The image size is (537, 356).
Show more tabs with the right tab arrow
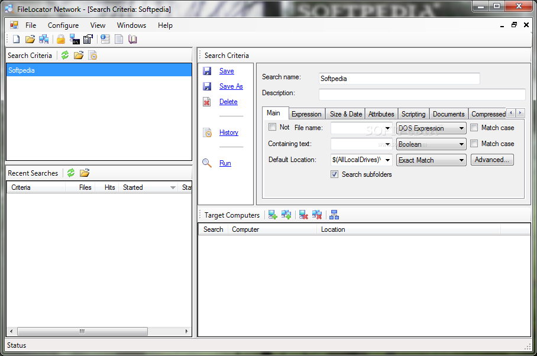(520, 112)
